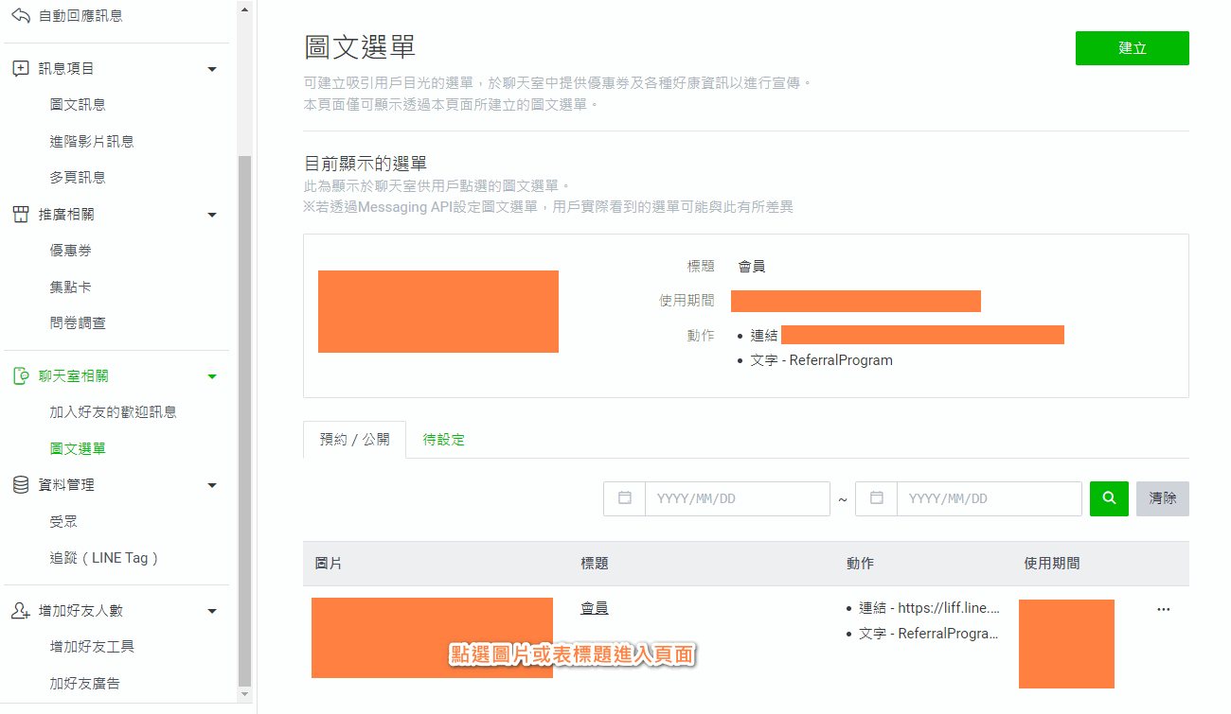Viewport: 1231px width, 714px height.
Task: Click the sidebar vertical scrollbar
Action: point(244,416)
